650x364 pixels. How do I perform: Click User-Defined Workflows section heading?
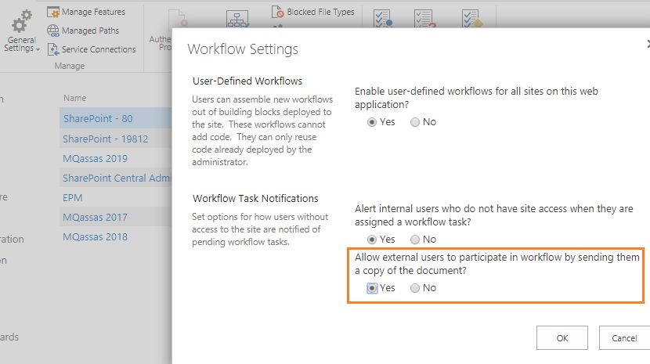247,81
